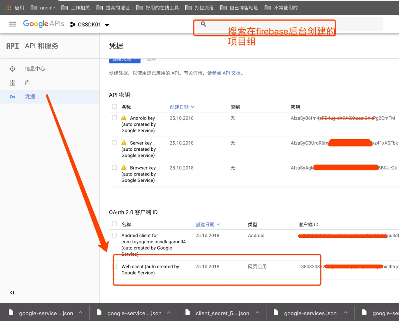
Task: Tick the Browser key row checkbox
Action: pos(114,167)
